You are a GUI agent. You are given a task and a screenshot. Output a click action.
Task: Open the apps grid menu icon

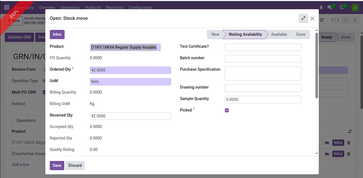(x=7, y=8)
